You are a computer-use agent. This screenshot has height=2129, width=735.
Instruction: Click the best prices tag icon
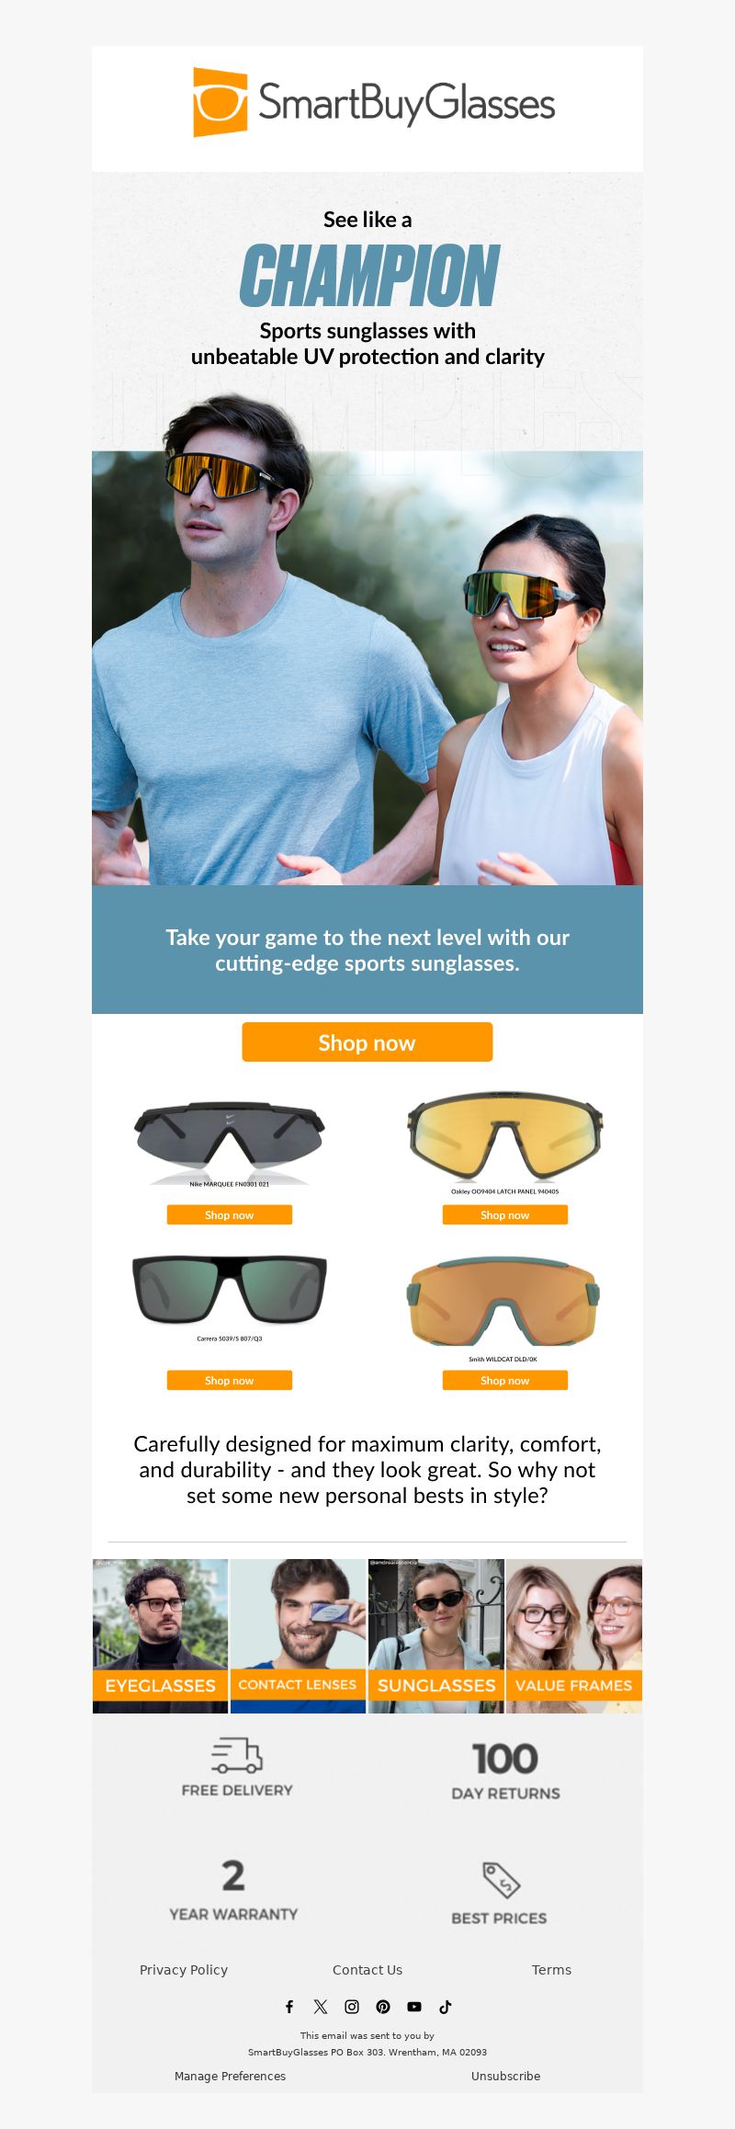501,1880
